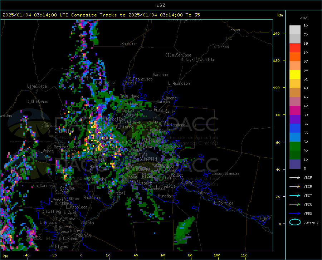Select the slate 5-10 dBZ swatch
The image size is (322, 260).
coord(295,164)
